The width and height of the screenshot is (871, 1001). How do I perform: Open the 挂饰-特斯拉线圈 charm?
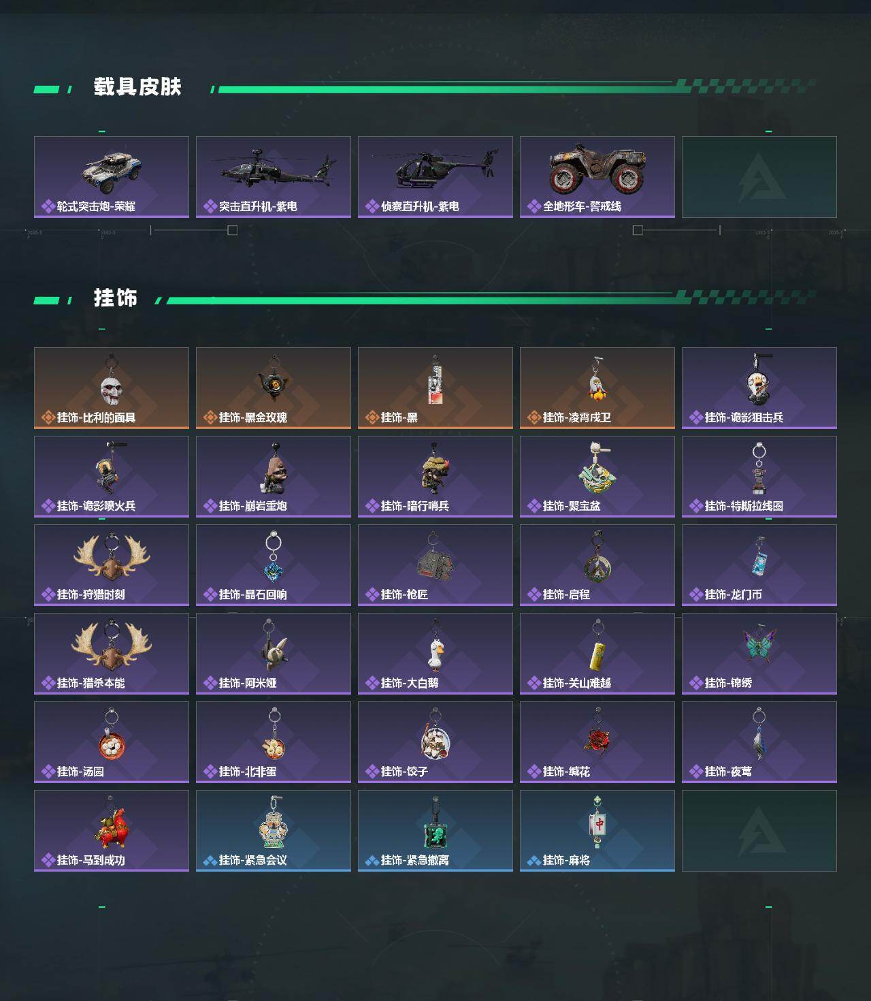pyautogui.click(x=759, y=477)
